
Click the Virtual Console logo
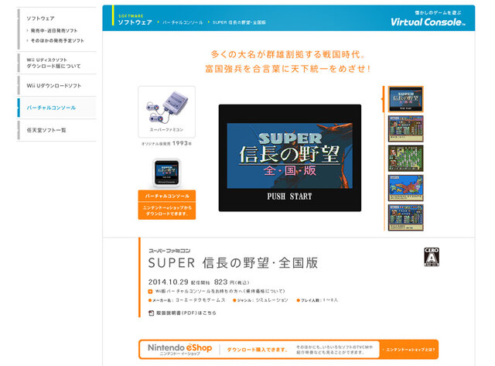[x=428, y=22]
